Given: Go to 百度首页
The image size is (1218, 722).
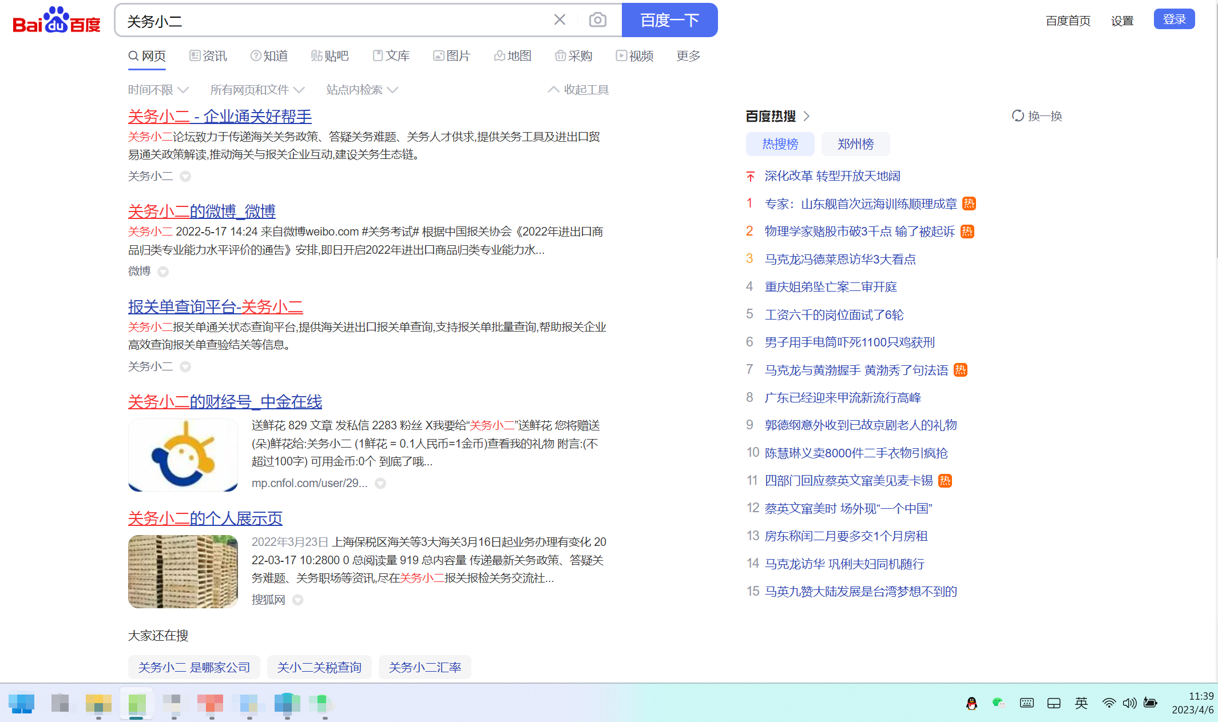Looking at the screenshot, I should coord(1068,21).
